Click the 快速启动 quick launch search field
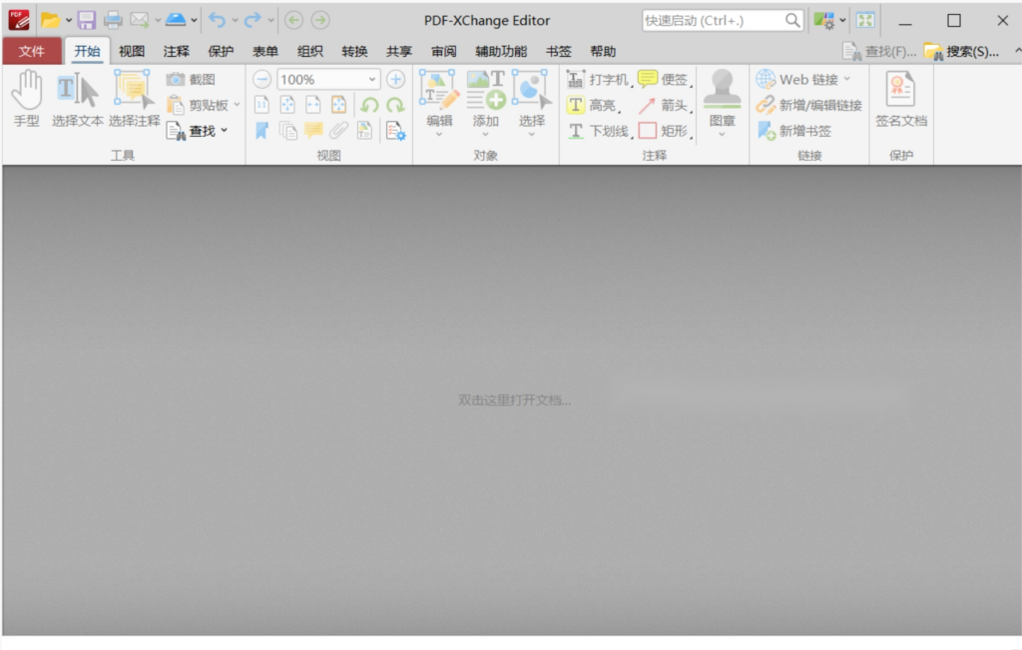1022x650 pixels. [713, 20]
